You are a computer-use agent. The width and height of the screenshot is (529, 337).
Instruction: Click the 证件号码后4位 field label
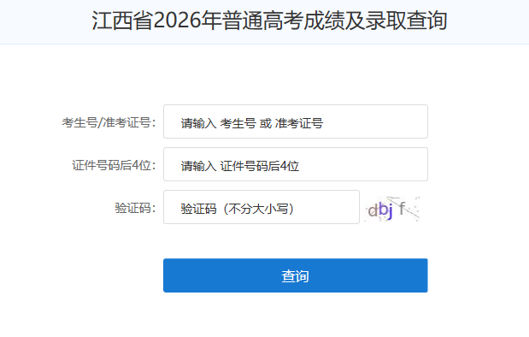click(x=114, y=165)
